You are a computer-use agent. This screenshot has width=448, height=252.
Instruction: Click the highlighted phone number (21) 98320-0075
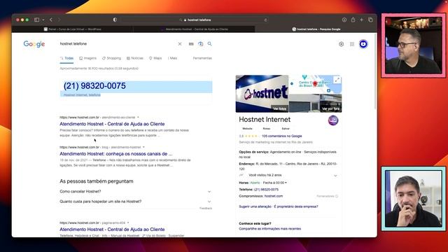tap(94, 85)
